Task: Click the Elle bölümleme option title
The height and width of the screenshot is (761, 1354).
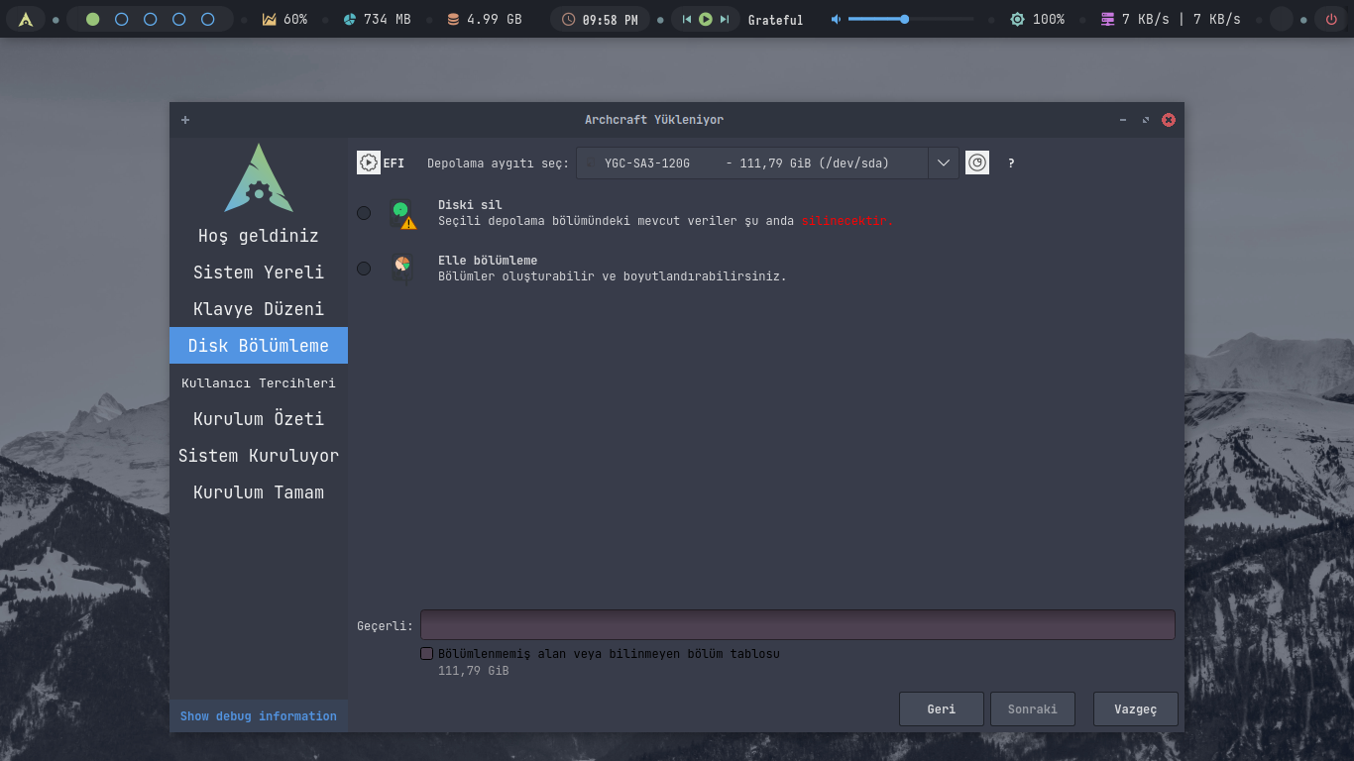Action: point(488,261)
